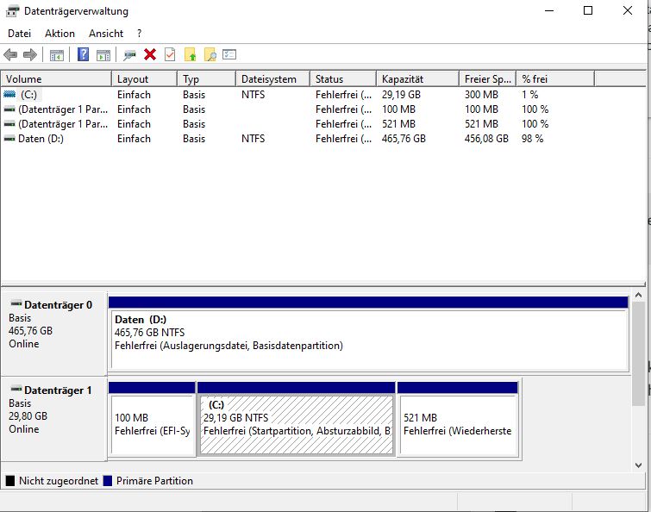This screenshot has height=512, width=651.
Task: Sort by the % frei column header
Action: pyautogui.click(x=555, y=78)
